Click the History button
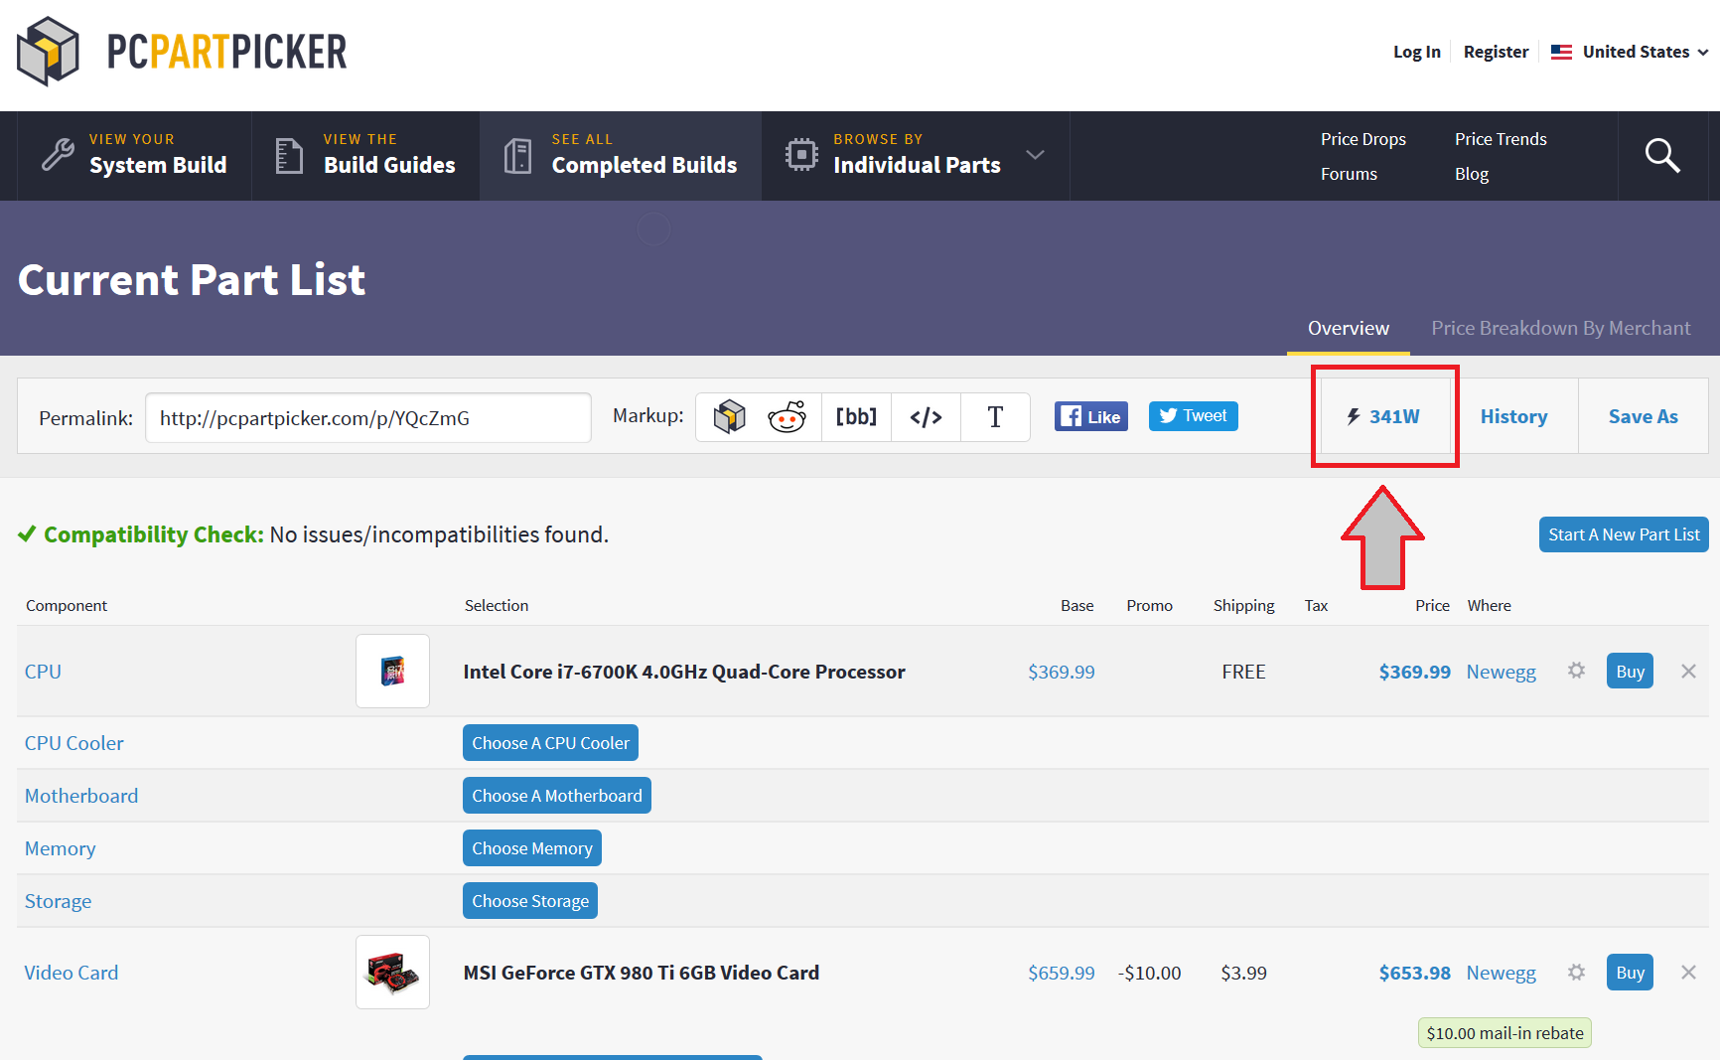 (x=1513, y=416)
